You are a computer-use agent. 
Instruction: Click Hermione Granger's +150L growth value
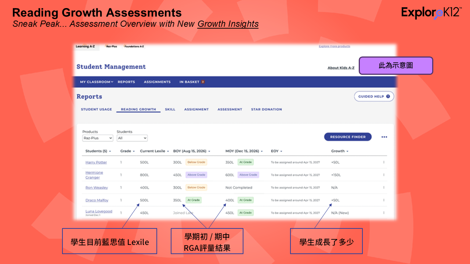click(336, 175)
